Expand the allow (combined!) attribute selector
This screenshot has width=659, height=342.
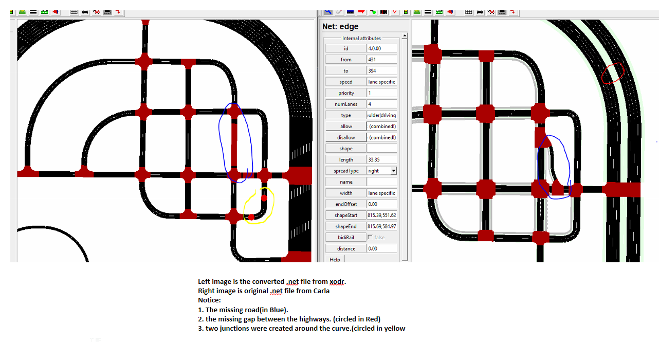(381, 125)
